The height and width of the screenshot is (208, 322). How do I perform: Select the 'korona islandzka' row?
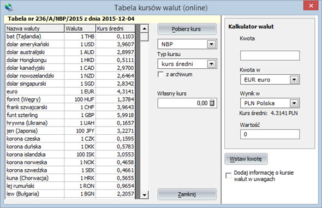click(x=70, y=154)
